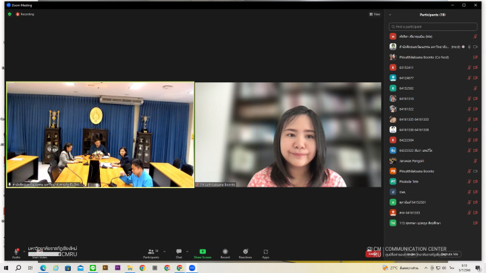Select participant ending 64152501 in list

pos(433,202)
